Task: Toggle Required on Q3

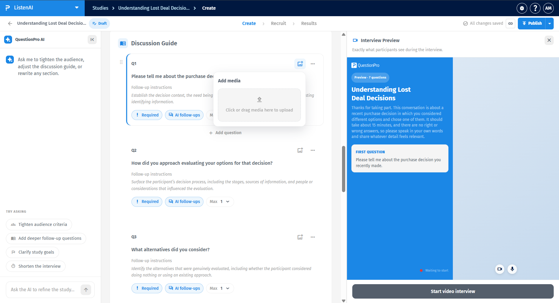Action: coord(147,288)
